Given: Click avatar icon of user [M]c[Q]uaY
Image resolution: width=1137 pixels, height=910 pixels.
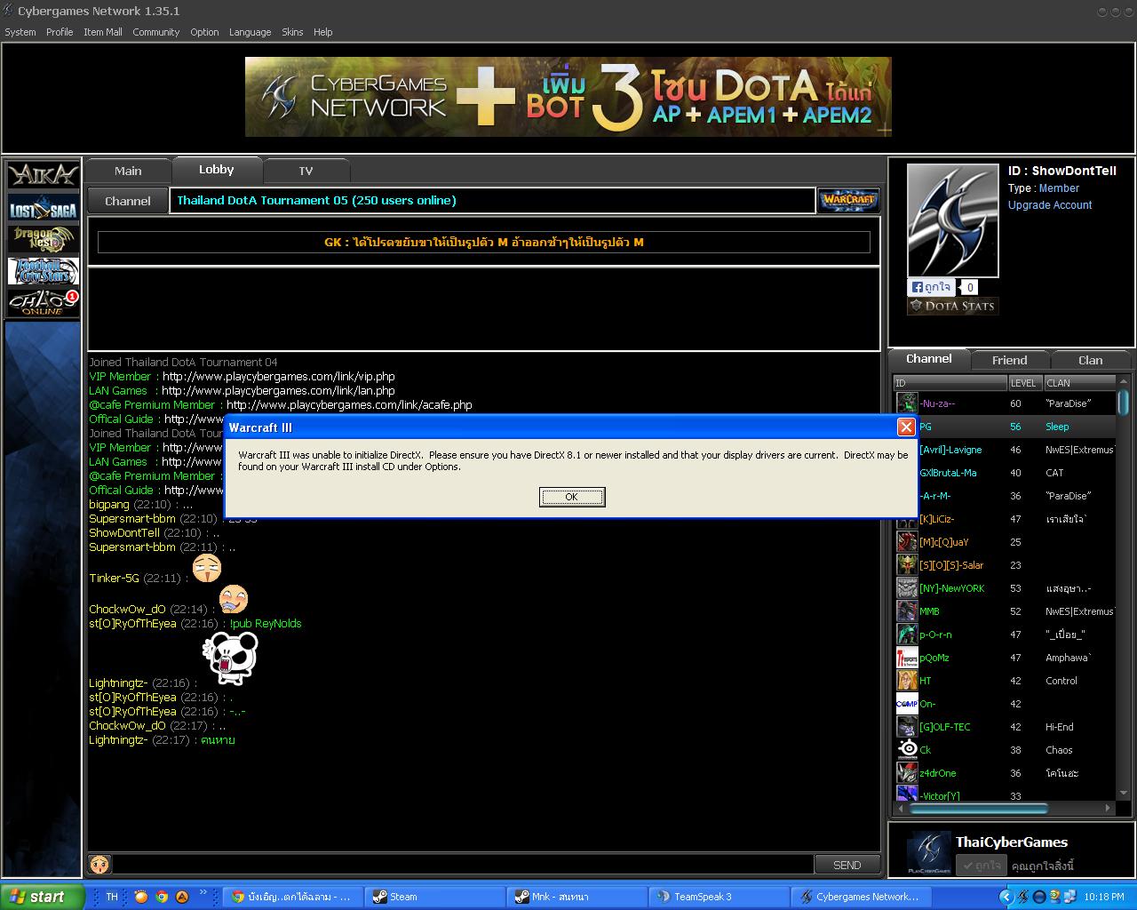Looking at the screenshot, I should (907, 542).
